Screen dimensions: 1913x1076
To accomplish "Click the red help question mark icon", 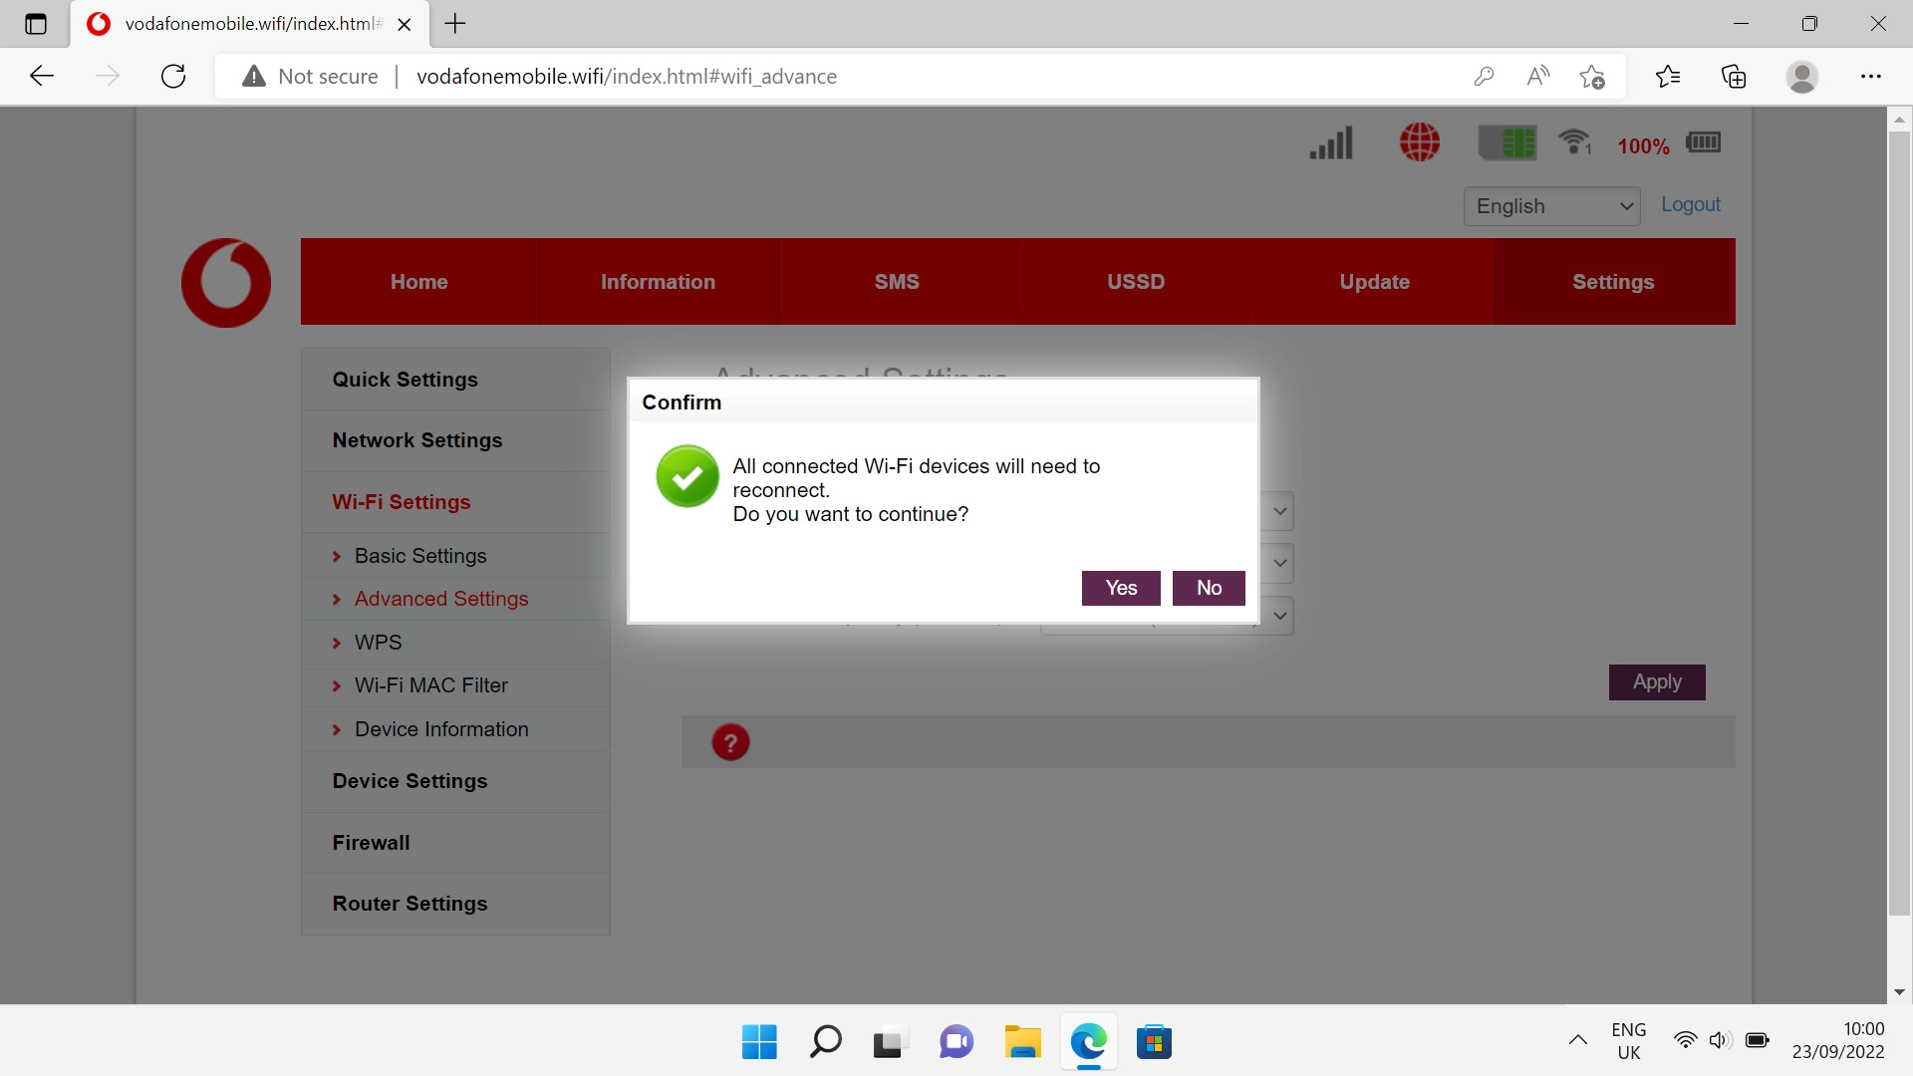I will (x=730, y=742).
